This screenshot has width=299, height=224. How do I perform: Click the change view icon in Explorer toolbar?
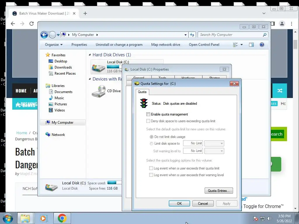[x=235, y=45]
